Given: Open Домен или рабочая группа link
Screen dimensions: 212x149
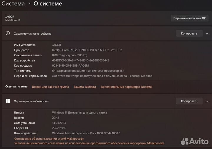Looking at the screenshot, I should tap(50, 87).
